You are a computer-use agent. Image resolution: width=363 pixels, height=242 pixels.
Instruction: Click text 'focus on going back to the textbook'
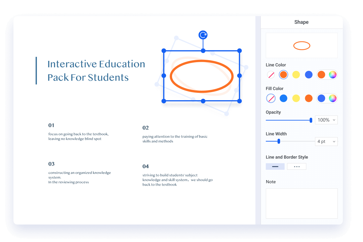point(78,134)
